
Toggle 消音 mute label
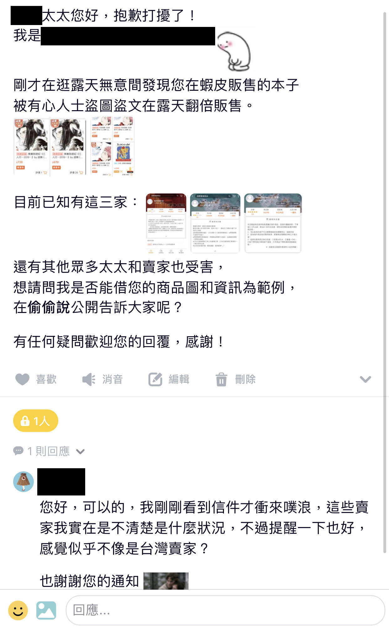112,379
